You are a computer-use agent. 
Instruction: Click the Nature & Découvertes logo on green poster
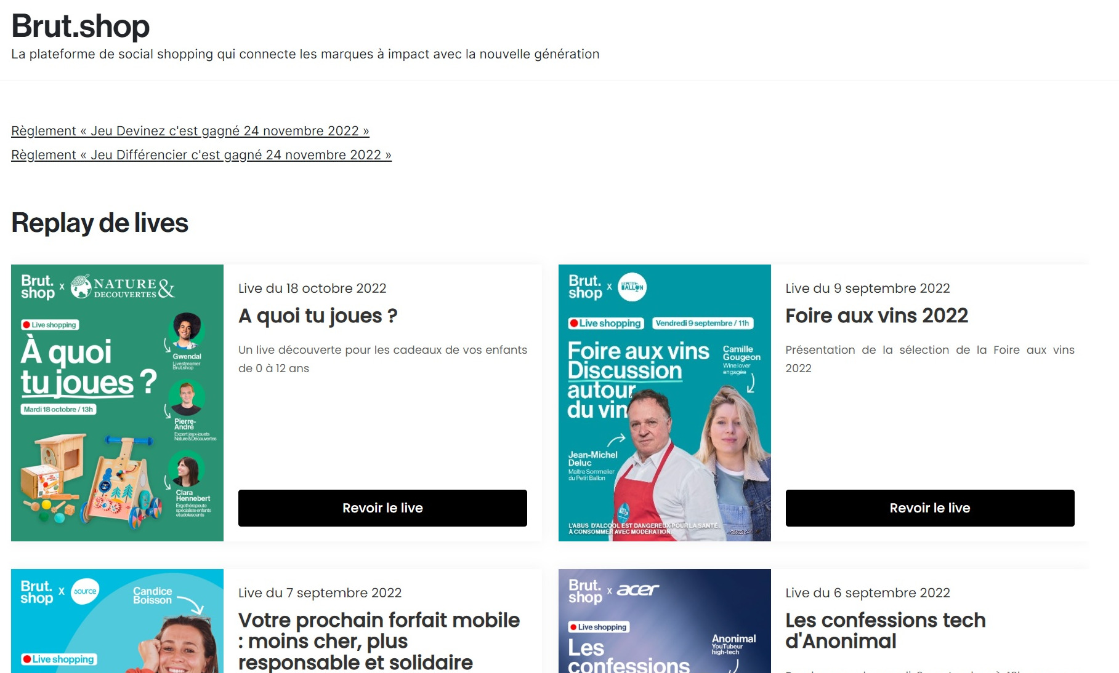[123, 287]
